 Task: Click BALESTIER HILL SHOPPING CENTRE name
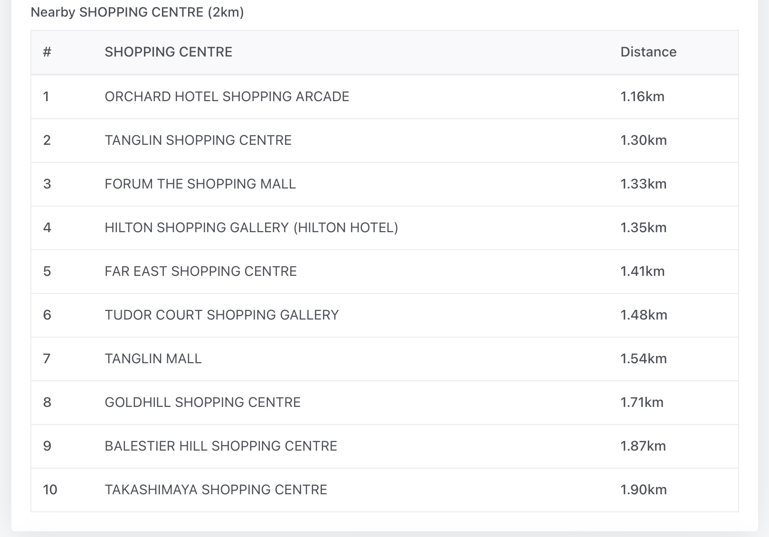click(x=221, y=446)
